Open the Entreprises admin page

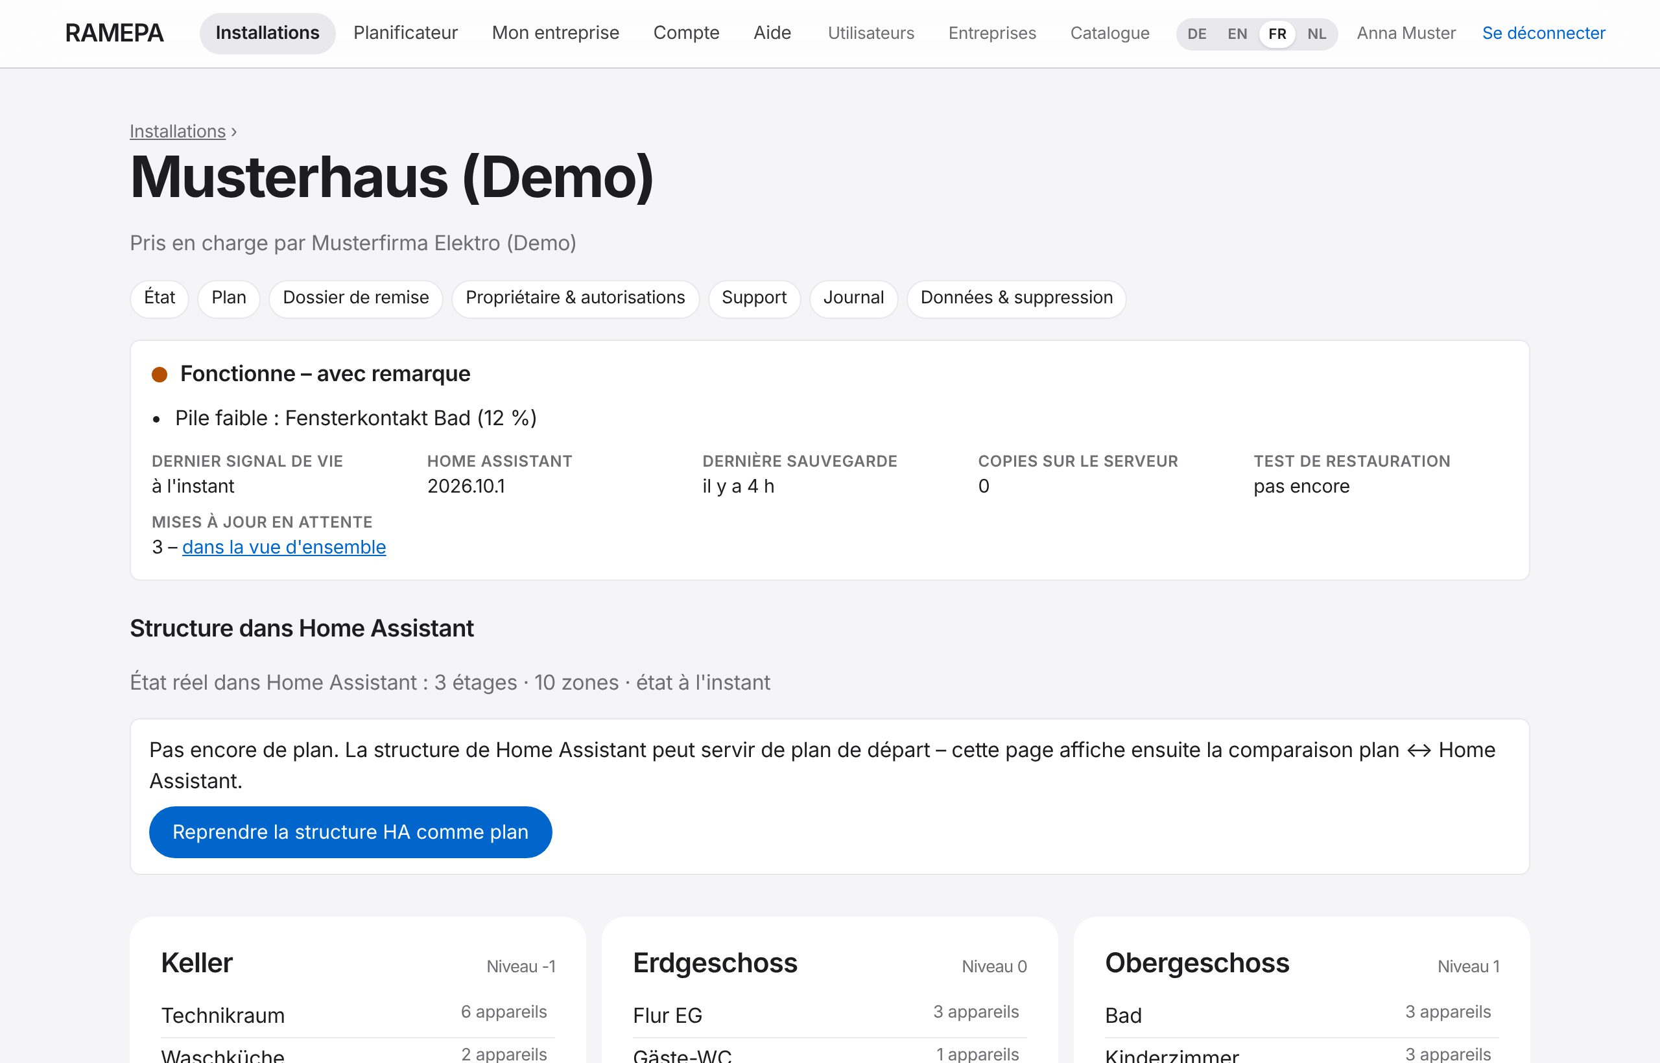click(992, 33)
